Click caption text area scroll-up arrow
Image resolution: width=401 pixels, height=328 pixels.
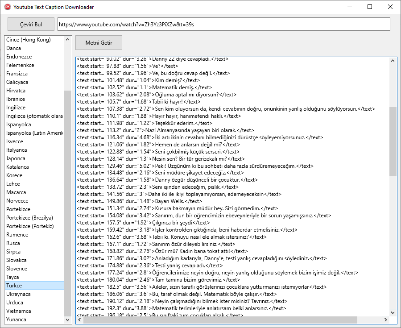pyautogui.click(x=393, y=61)
